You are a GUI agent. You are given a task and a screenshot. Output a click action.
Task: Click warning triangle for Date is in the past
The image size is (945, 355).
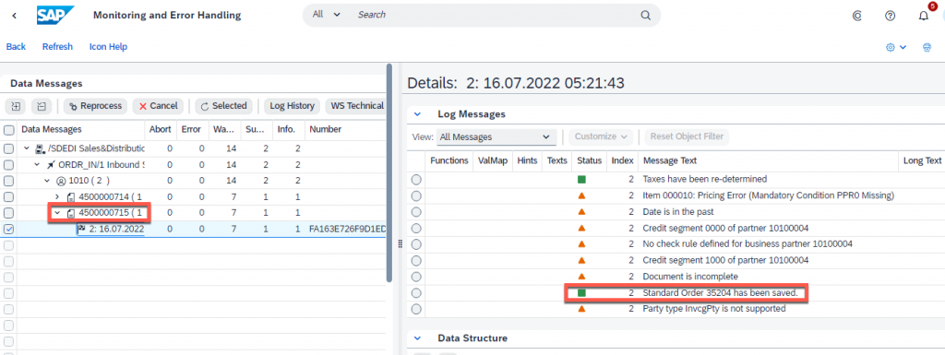pyautogui.click(x=581, y=212)
